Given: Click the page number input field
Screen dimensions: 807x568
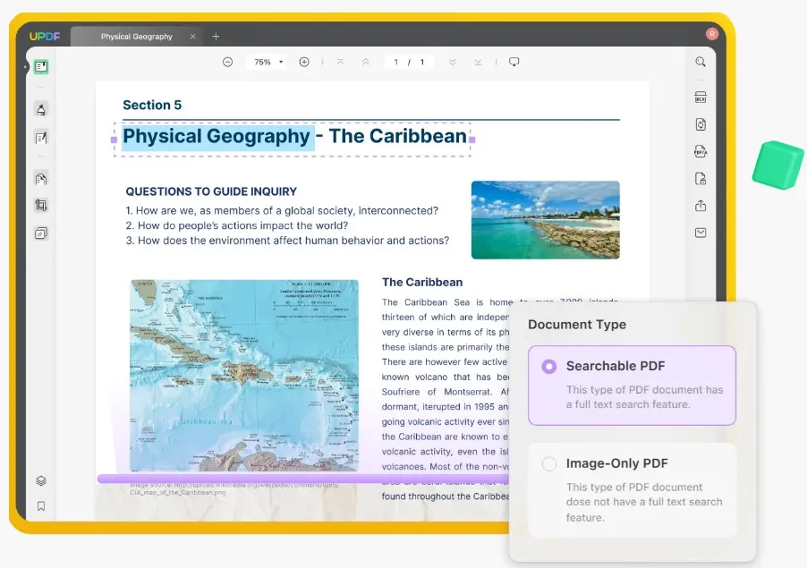Looking at the screenshot, I should 396,62.
